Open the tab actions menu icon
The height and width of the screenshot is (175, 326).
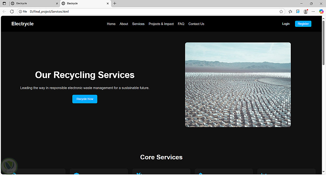point(4,3)
